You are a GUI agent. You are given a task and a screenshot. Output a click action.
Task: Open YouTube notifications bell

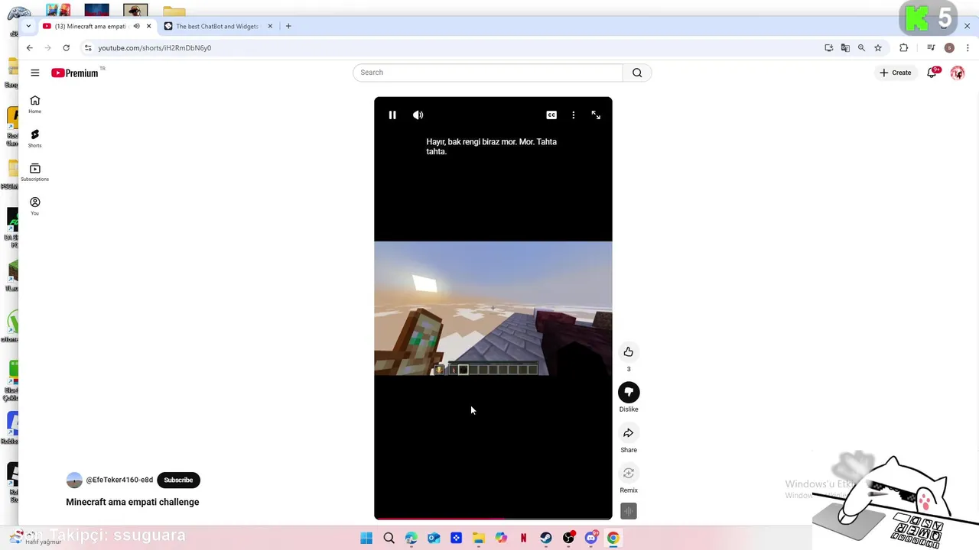932,73
